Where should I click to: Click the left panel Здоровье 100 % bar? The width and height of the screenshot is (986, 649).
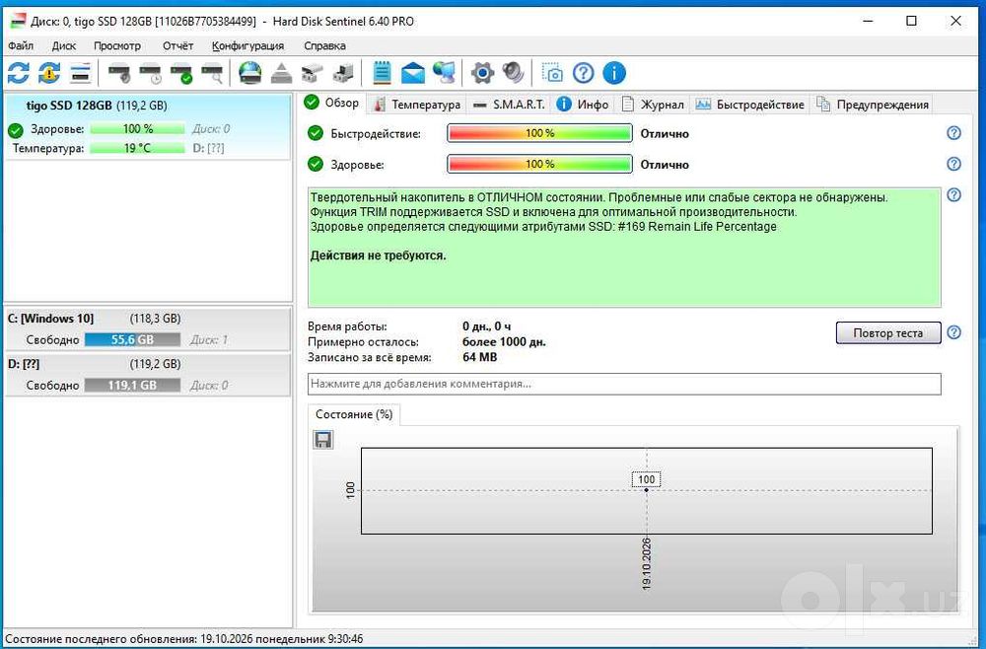pyautogui.click(x=137, y=129)
